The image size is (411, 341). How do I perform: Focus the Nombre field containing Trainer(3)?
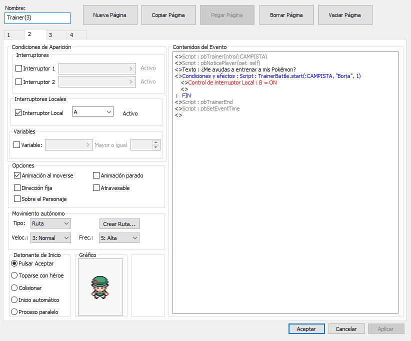coord(37,18)
